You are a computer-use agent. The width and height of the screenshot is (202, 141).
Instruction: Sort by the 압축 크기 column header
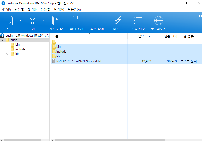click(x=140, y=36)
